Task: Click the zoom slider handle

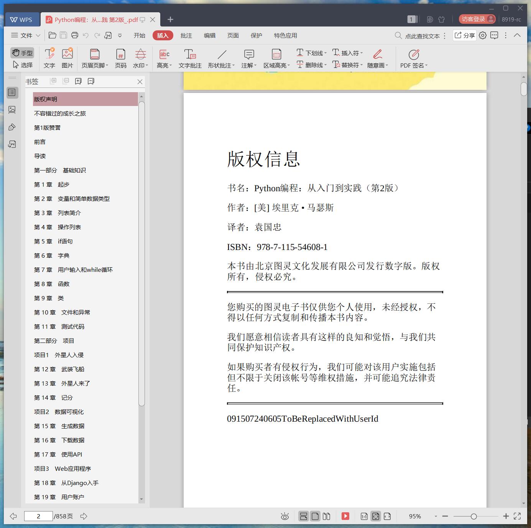Action: pyautogui.click(x=474, y=516)
